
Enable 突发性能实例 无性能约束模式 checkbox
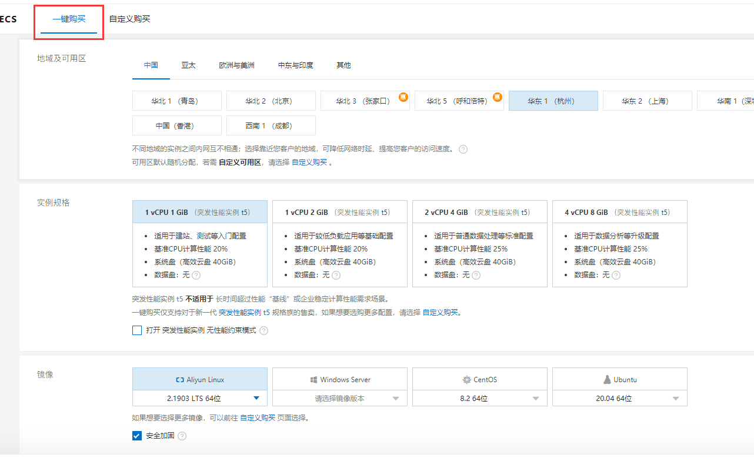click(x=137, y=330)
